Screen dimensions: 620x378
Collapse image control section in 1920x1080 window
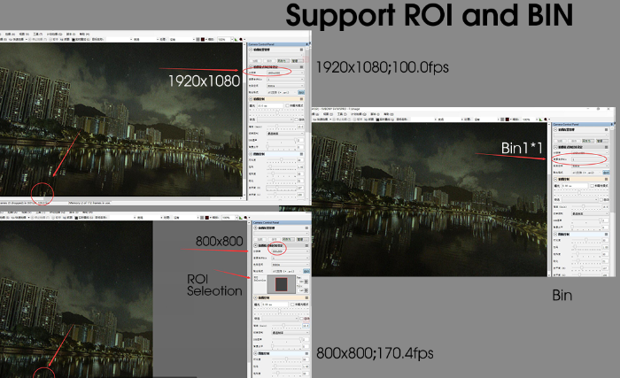coord(251,154)
